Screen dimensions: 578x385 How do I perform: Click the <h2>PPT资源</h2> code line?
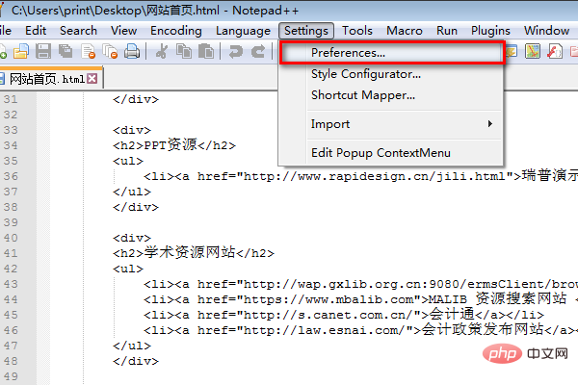pos(174,145)
